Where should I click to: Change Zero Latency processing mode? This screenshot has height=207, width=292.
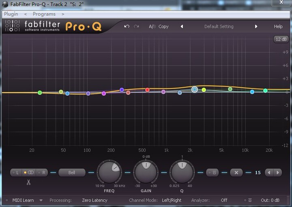click(x=94, y=200)
